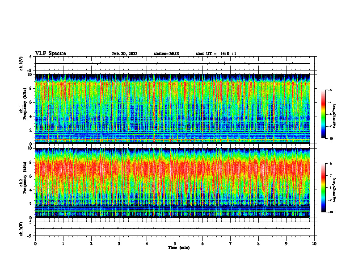Image resolution: width=354 pixels, height=273 pixels.
Task: Click the ch.2 "Frequency (kHz)" axis label
Action: (x=25, y=178)
